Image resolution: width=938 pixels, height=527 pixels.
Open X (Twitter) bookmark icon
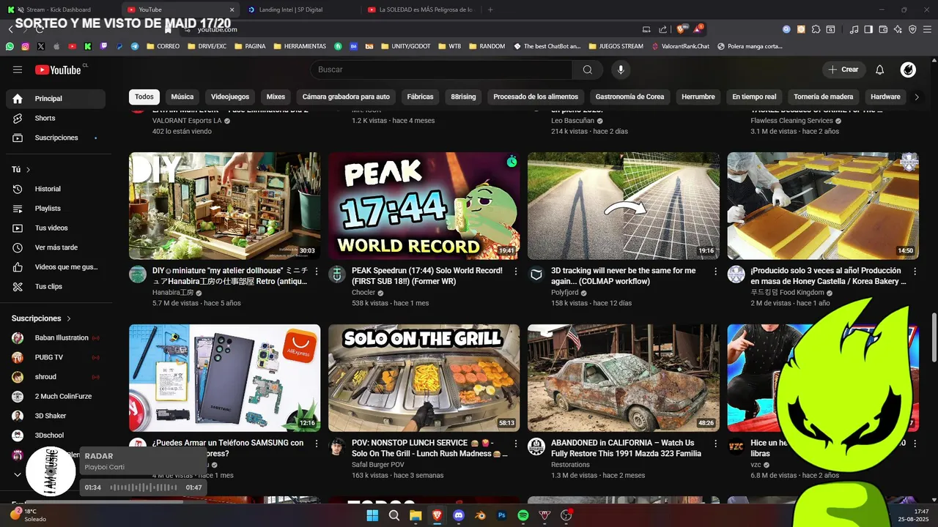point(41,46)
